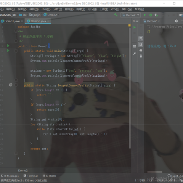Click the Build Project hammer icon

pyautogui.click(x=116, y=15)
